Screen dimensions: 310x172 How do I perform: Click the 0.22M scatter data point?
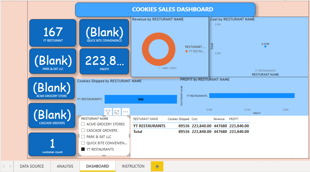tap(265, 47)
